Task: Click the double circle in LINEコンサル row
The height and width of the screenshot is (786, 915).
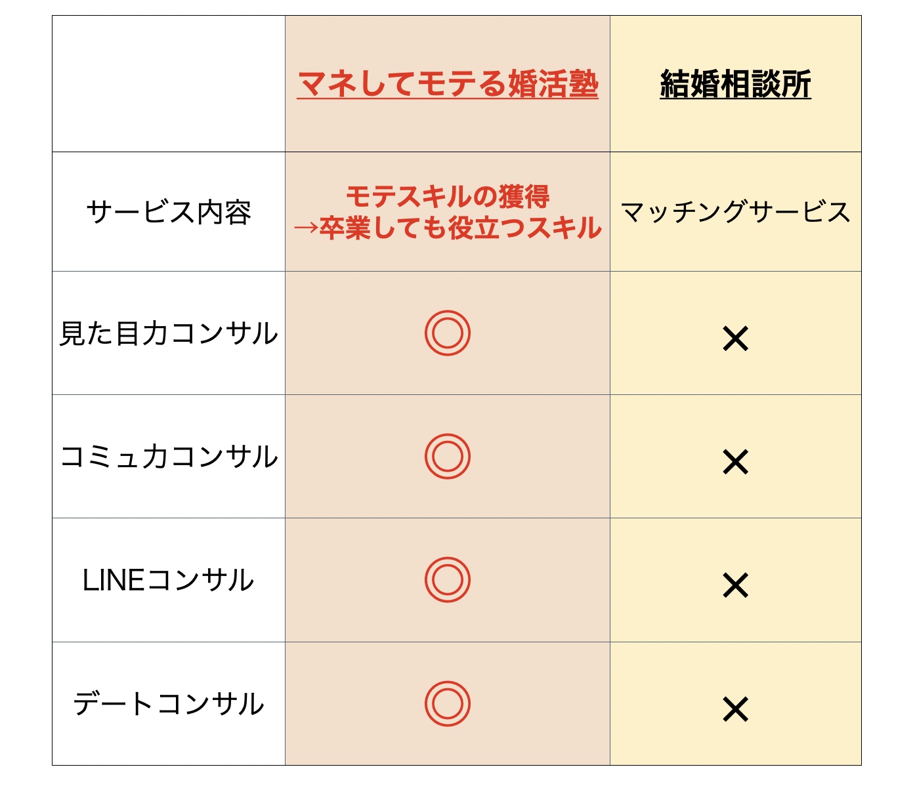Action: tap(448, 580)
